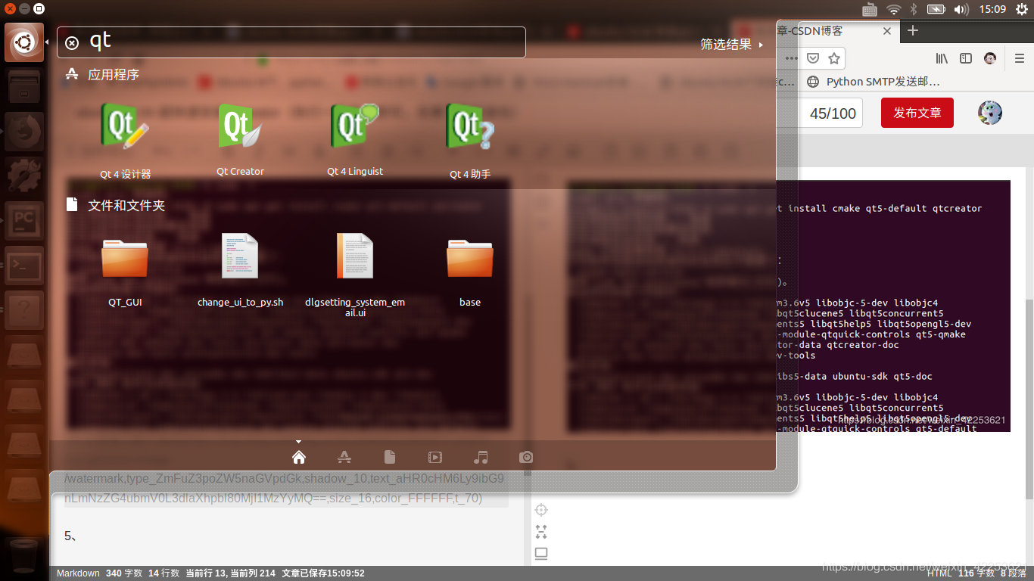Save page to Pocket in Firefox

coord(812,58)
